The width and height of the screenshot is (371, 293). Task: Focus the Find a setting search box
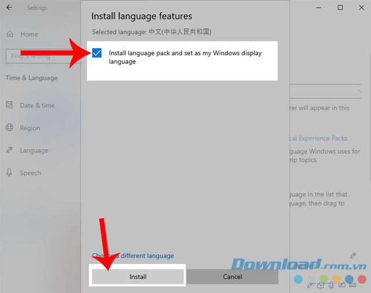click(43, 56)
